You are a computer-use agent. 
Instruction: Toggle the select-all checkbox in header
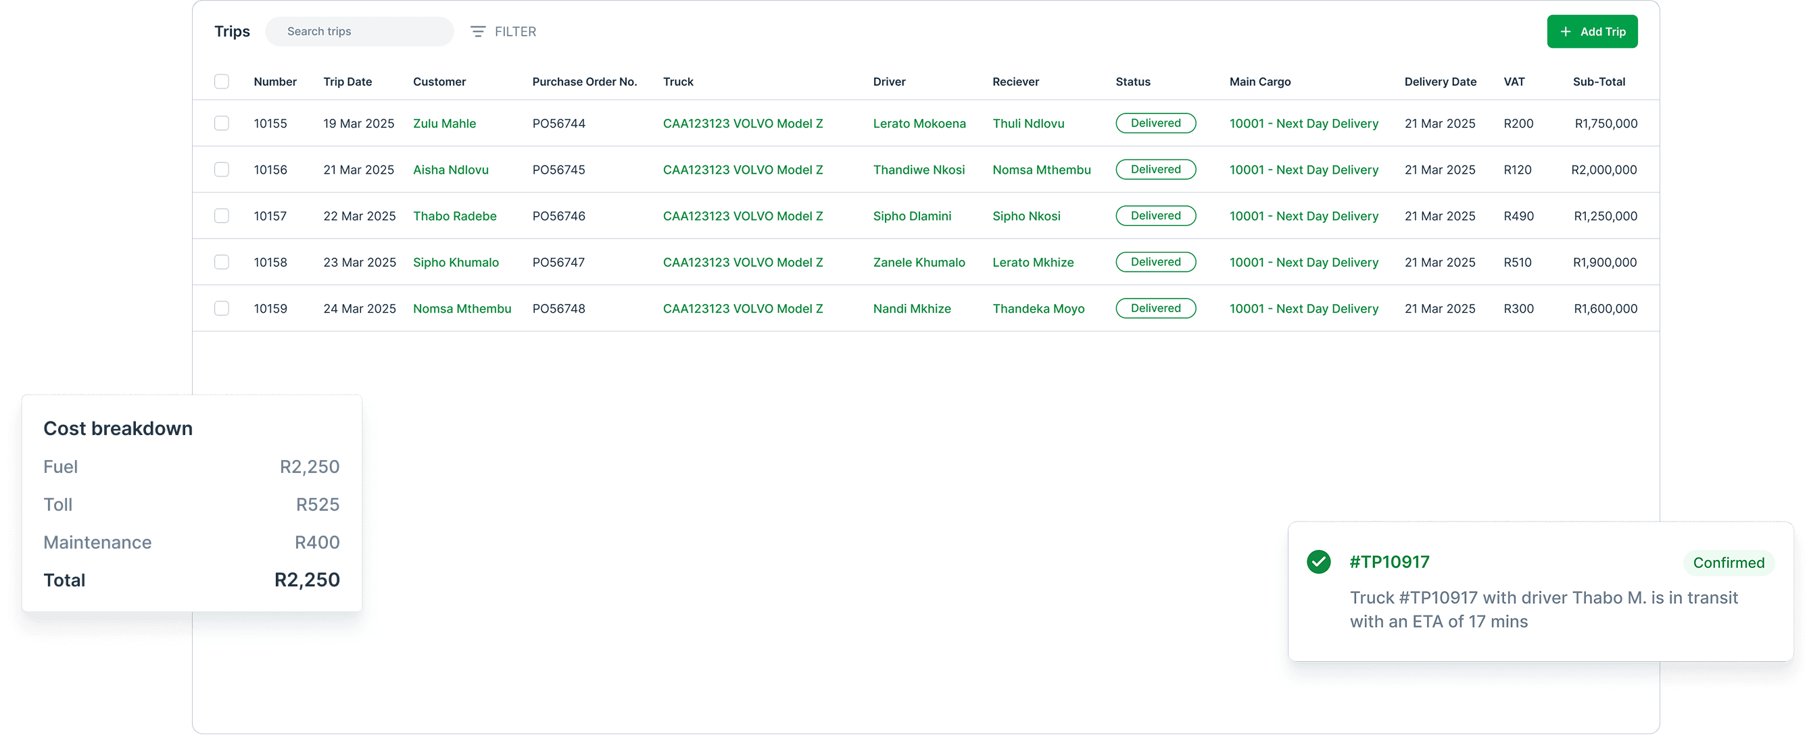point(221,82)
